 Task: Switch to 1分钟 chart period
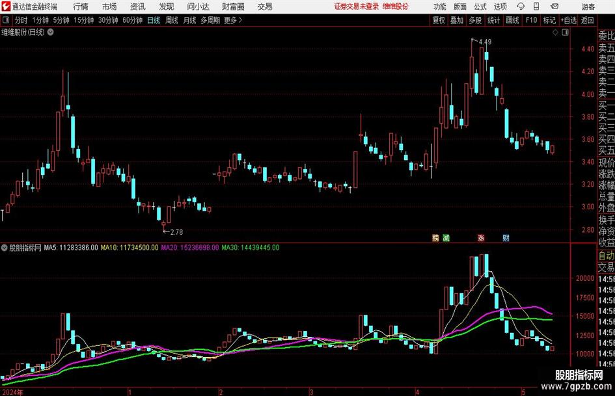(40, 20)
